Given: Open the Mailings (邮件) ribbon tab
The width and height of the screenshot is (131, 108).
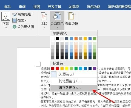Looking at the screenshot, I should point(8,7).
